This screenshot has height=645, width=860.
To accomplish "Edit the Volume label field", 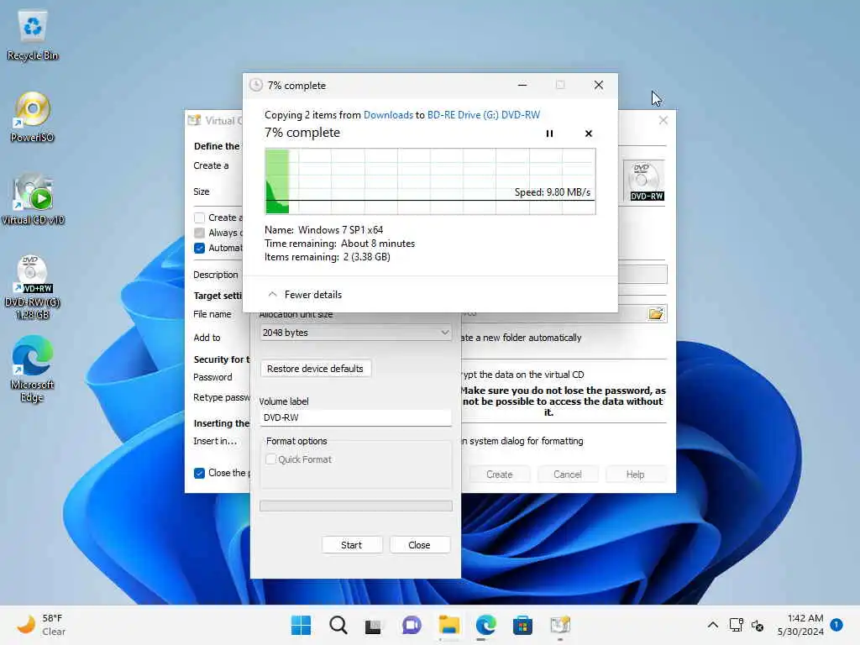I will (355, 417).
